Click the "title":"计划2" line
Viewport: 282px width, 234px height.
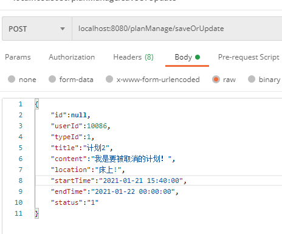click(x=81, y=148)
